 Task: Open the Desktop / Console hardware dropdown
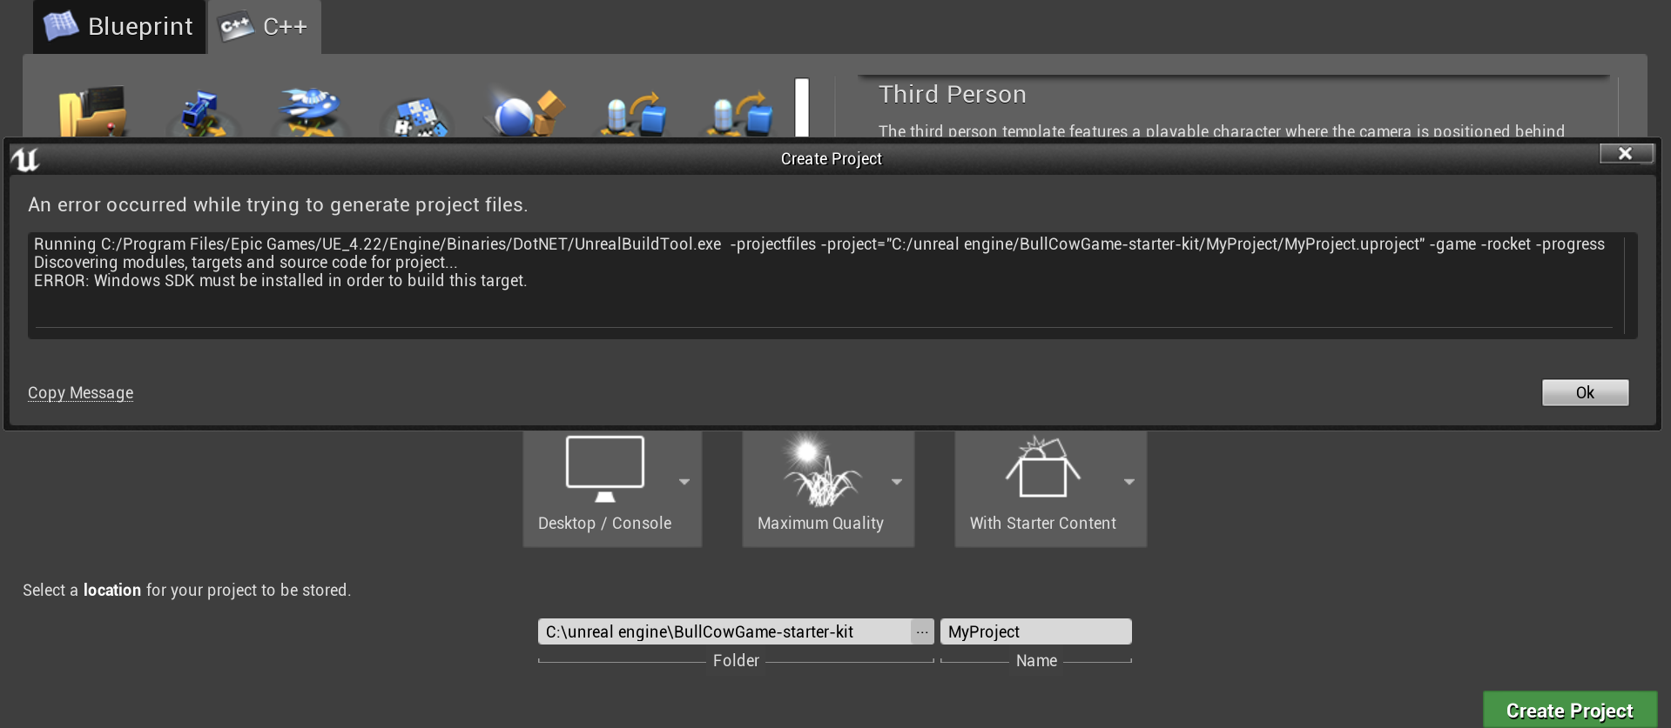[612, 488]
